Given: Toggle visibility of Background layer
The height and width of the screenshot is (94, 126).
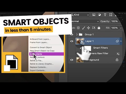Looking at the screenshot, I should [72, 60].
